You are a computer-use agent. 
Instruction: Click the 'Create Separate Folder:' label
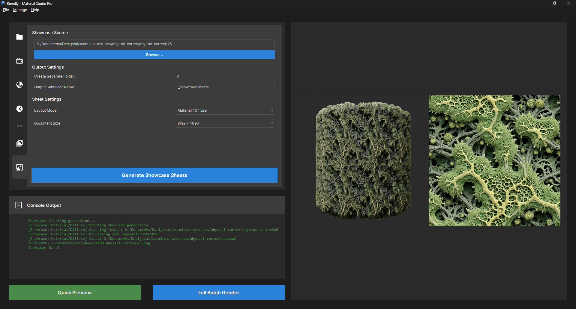click(55, 76)
